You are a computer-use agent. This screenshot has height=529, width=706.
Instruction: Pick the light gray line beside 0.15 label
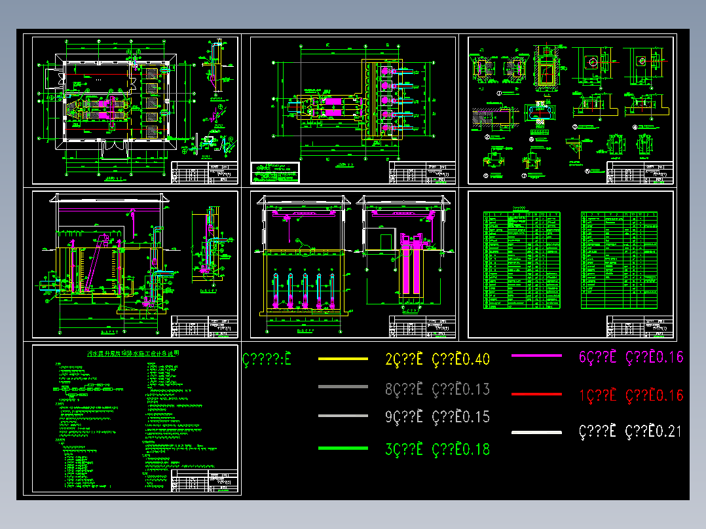[343, 416]
